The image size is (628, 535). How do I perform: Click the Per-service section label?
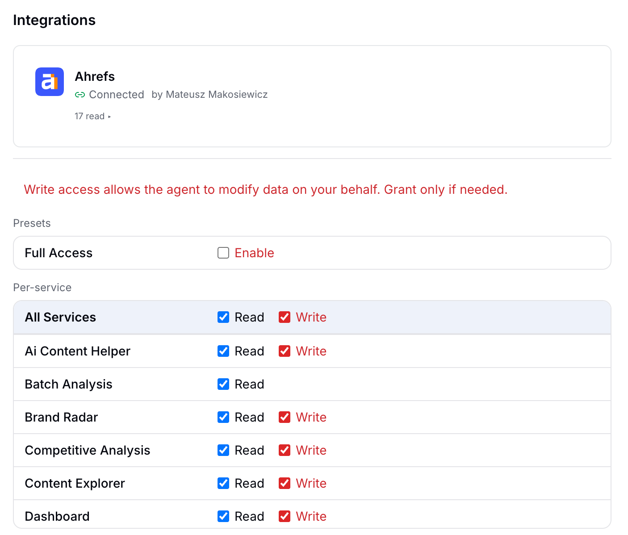[x=42, y=288]
